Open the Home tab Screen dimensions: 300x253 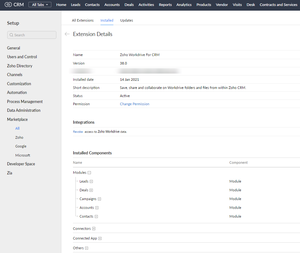point(61,5)
